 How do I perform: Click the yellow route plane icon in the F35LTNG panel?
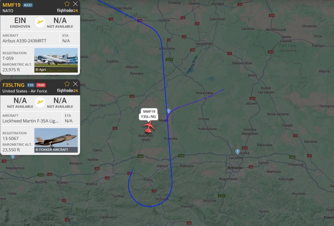[40, 102]
